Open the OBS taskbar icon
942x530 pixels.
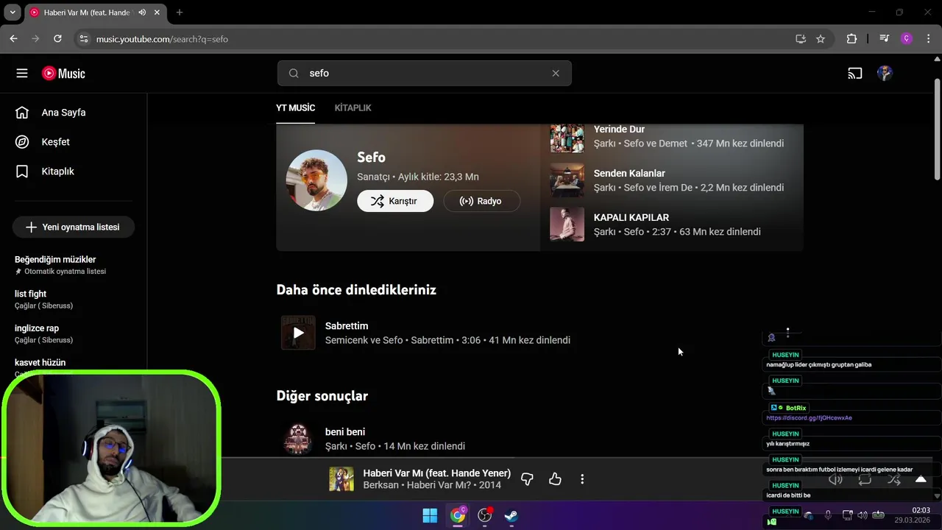[484, 515]
